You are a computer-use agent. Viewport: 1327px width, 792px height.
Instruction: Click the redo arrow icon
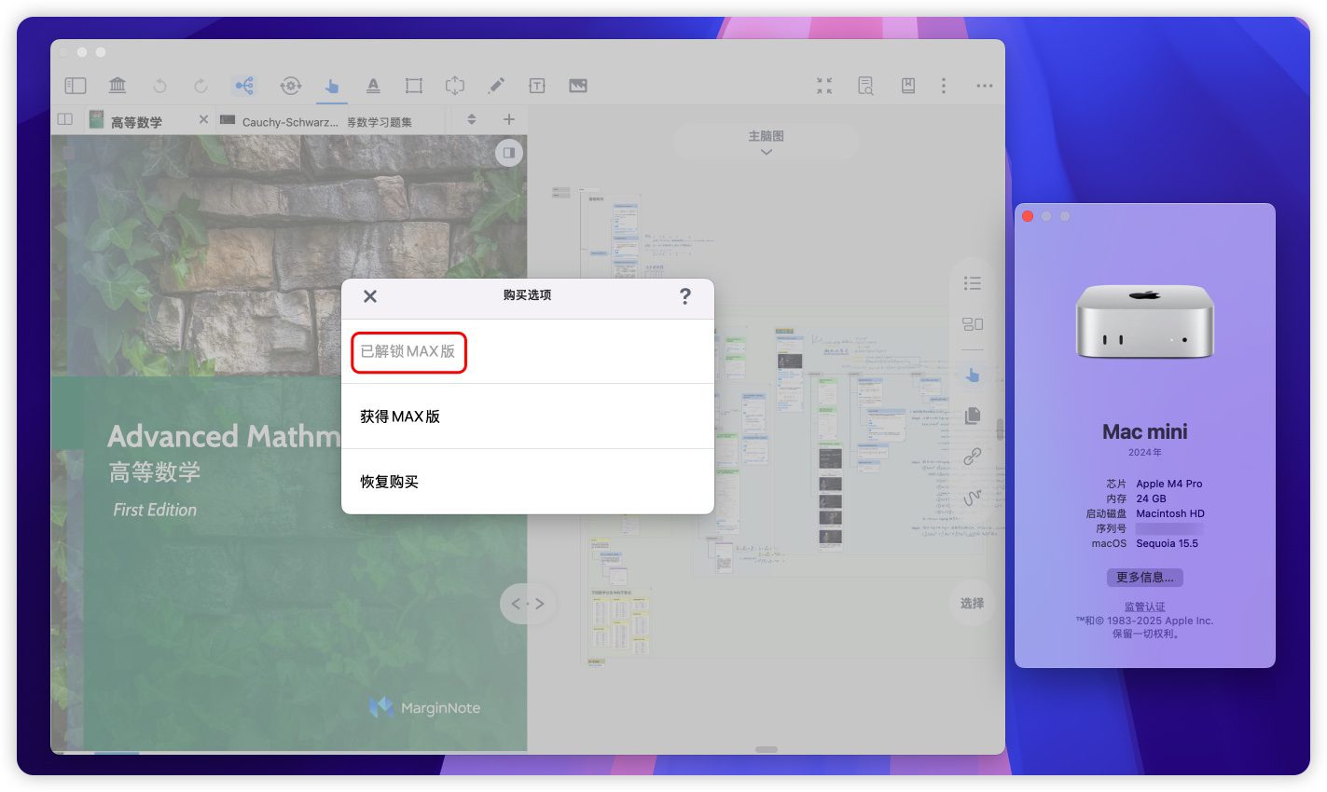click(200, 86)
